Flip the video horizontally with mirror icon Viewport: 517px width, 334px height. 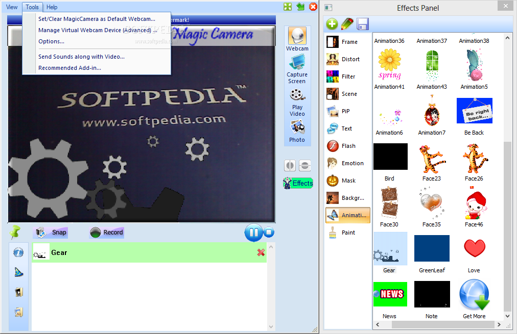[290, 166]
